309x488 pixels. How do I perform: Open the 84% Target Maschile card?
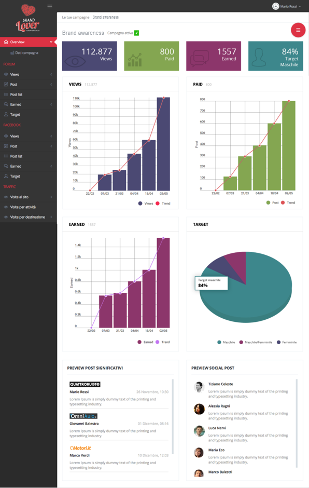276,56
